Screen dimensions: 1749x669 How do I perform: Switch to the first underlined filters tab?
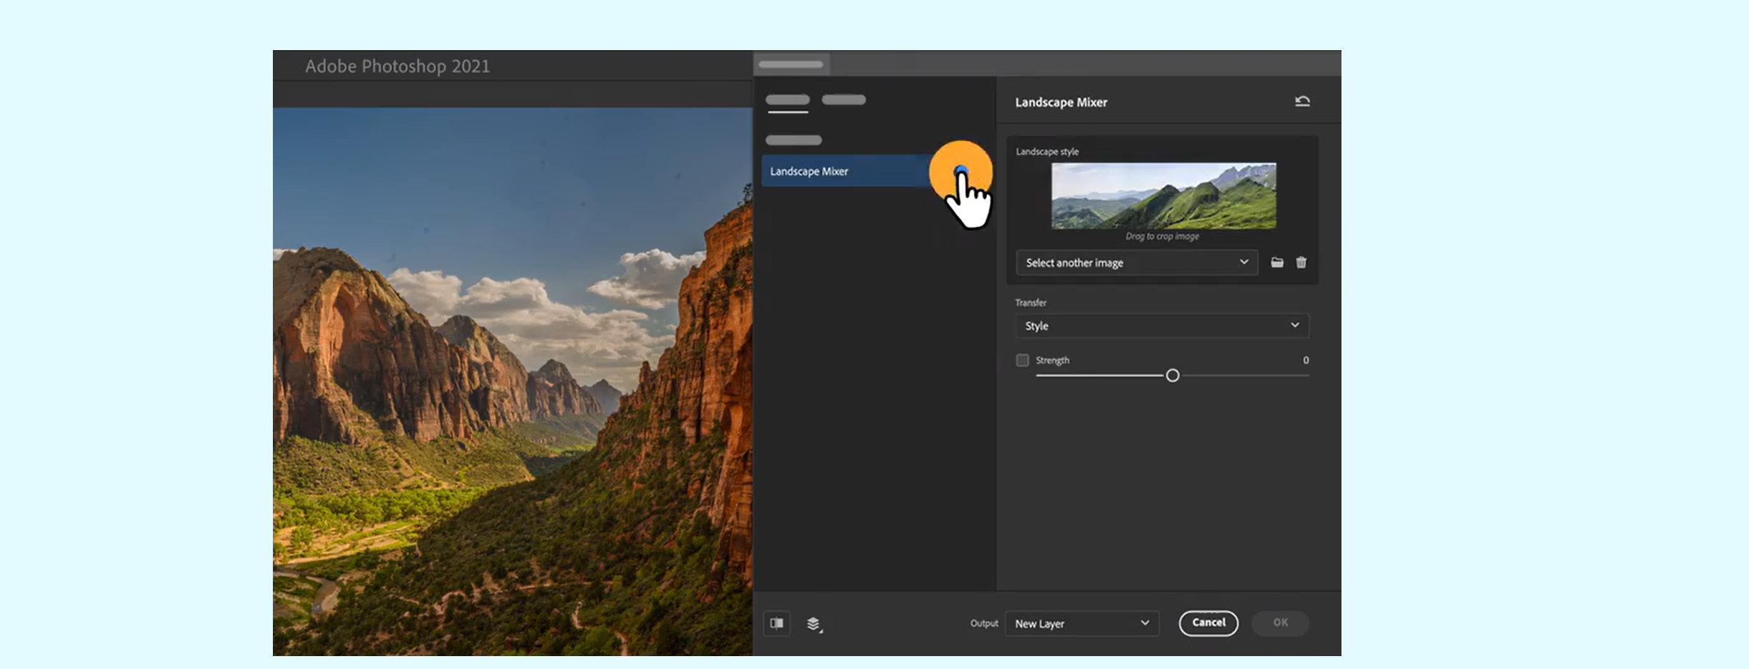pyautogui.click(x=787, y=100)
